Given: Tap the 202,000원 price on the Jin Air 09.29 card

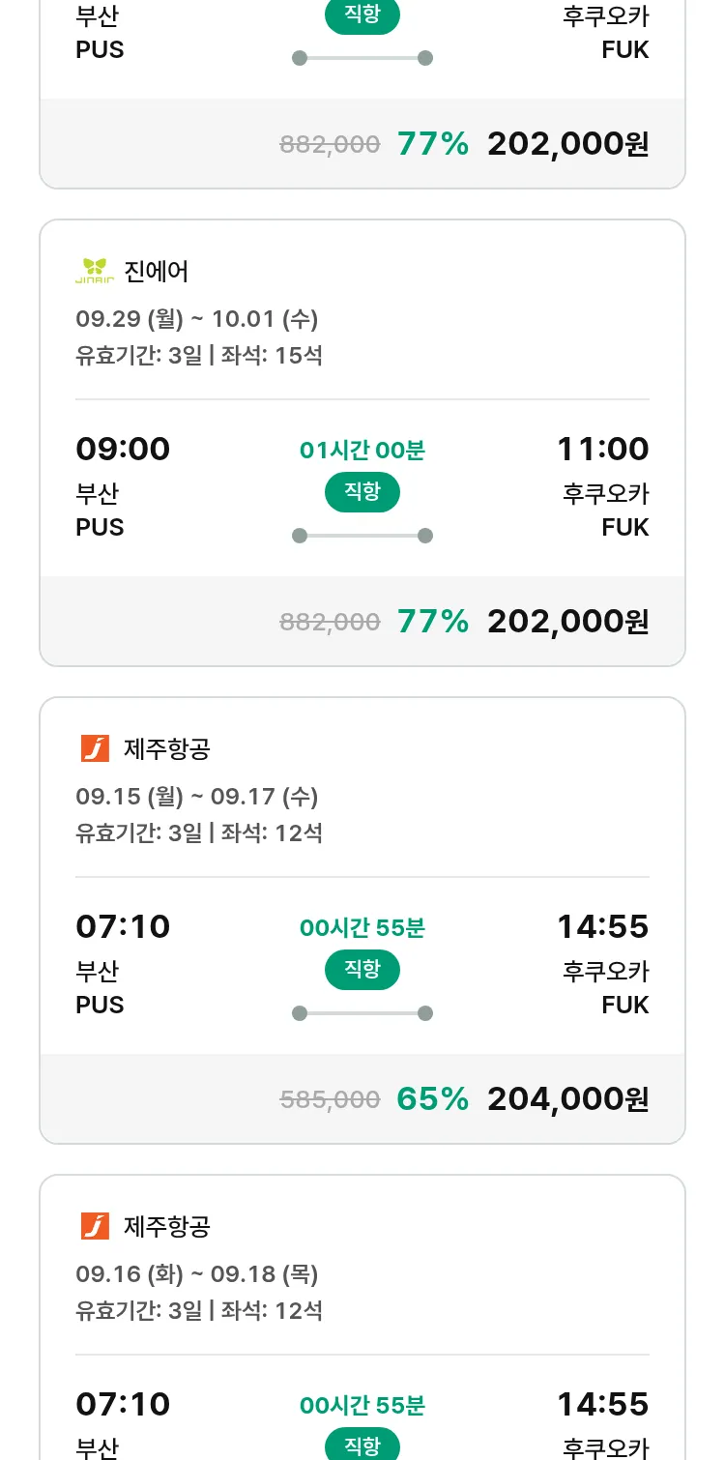Looking at the screenshot, I should [567, 621].
